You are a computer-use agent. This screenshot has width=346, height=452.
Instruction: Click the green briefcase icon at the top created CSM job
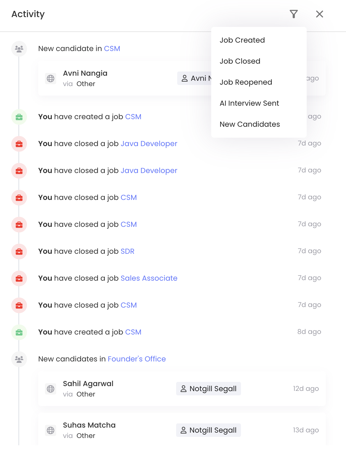19,117
